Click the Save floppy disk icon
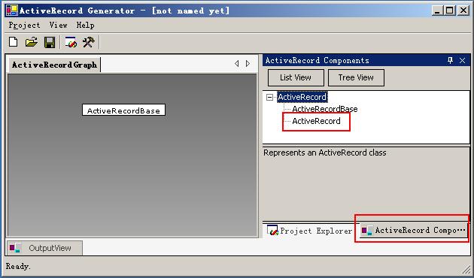 tap(50, 42)
